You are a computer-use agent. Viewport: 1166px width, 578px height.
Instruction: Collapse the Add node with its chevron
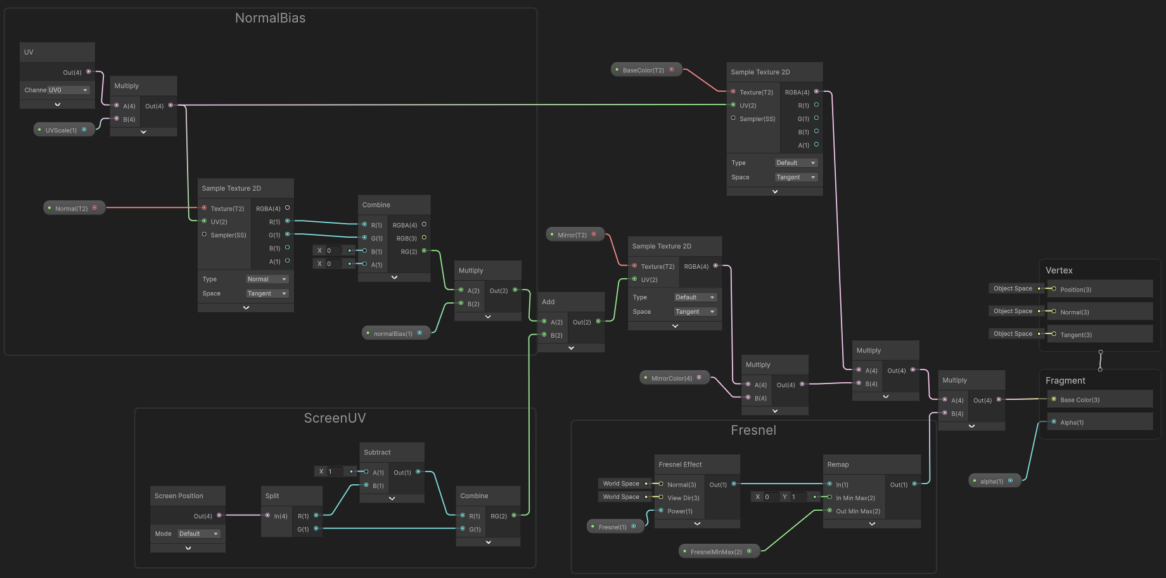point(571,348)
